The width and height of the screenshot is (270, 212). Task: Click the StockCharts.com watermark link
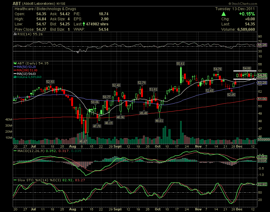[243, 3]
